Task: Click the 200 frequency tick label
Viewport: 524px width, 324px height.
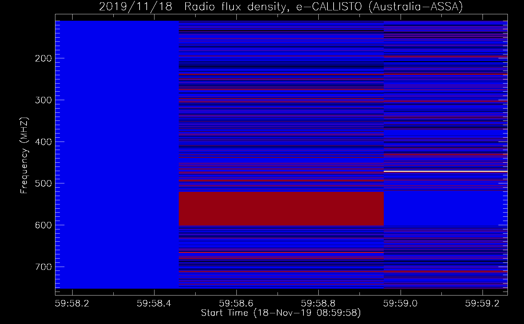Action: pos(43,58)
